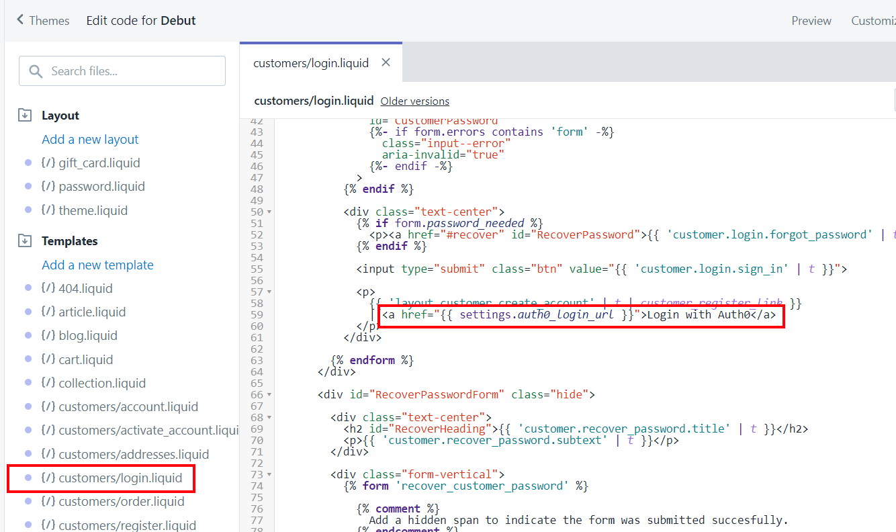Open Older versions link
The width and height of the screenshot is (896, 532).
[x=414, y=101]
